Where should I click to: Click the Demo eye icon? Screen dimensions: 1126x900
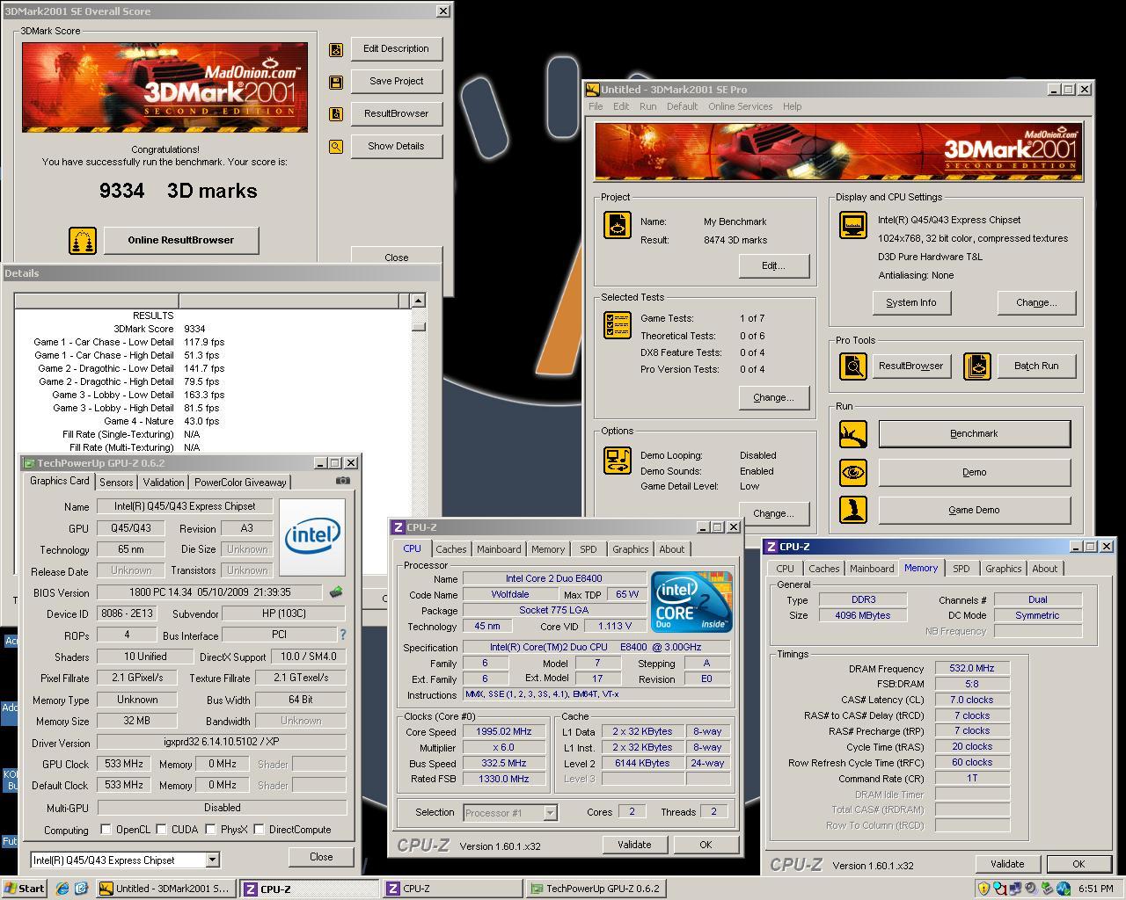(x=853, y=472)
